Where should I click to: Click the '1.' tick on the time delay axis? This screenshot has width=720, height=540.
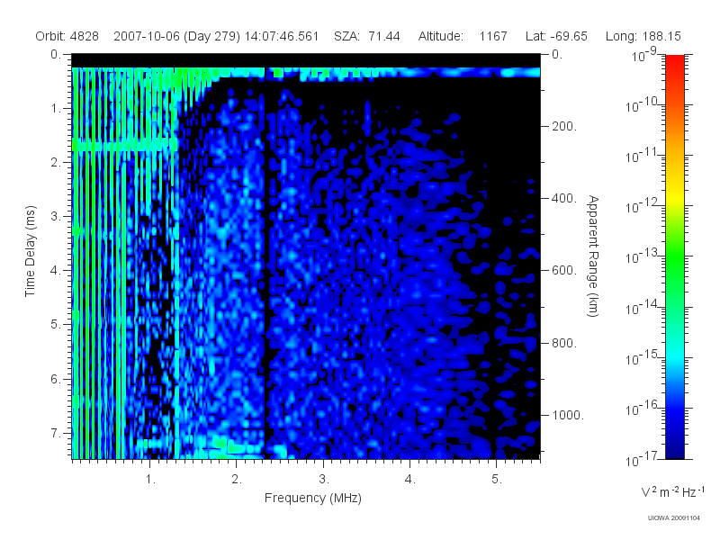56,109
